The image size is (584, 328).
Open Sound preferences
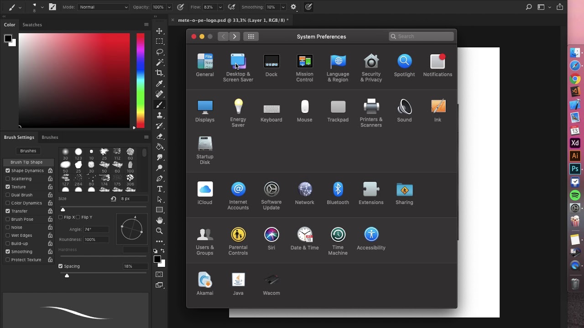[405, 111]
